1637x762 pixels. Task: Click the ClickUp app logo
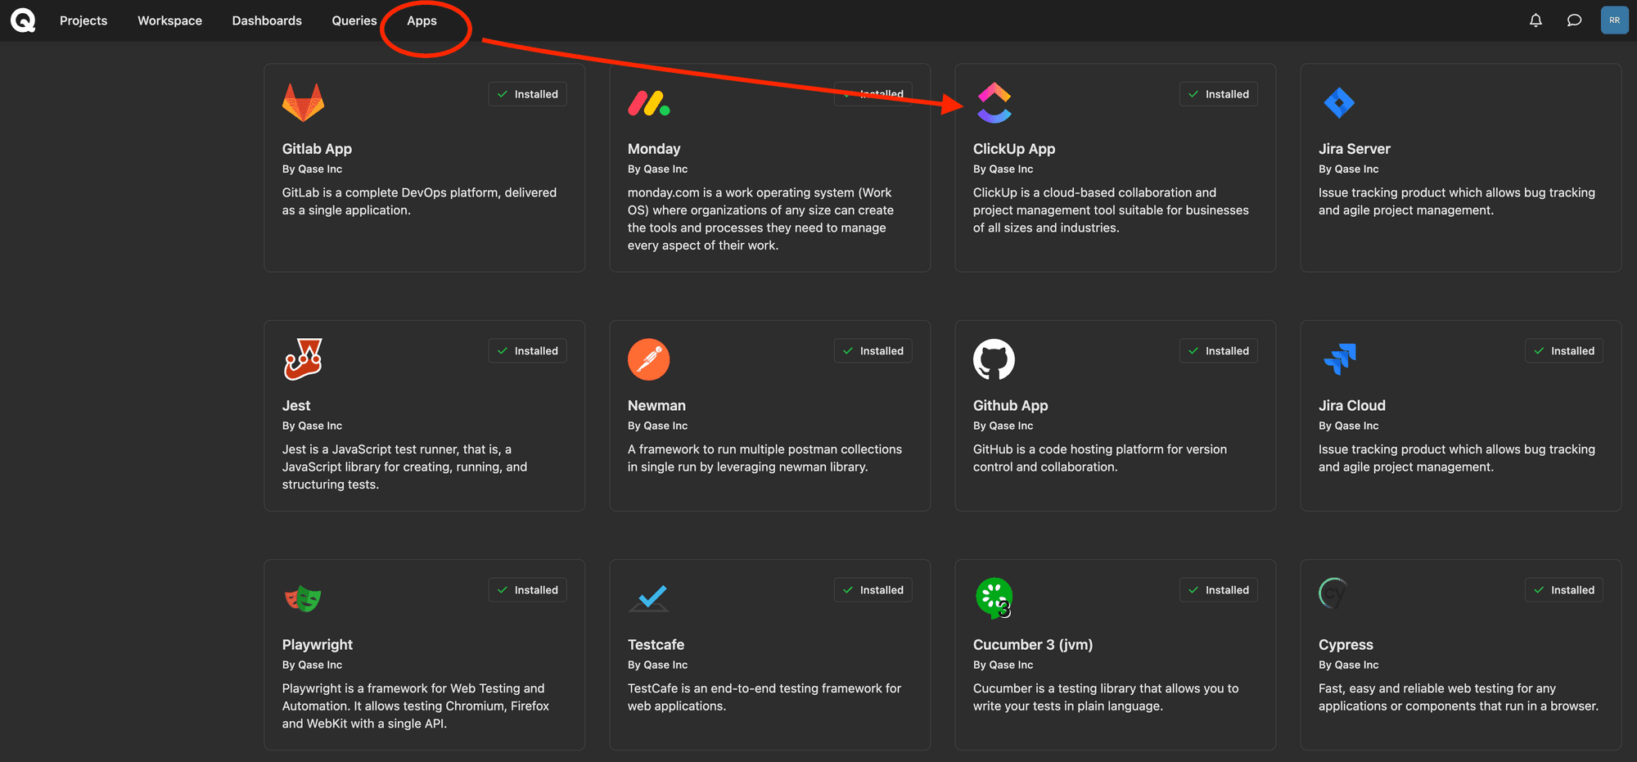click(994, 102)
